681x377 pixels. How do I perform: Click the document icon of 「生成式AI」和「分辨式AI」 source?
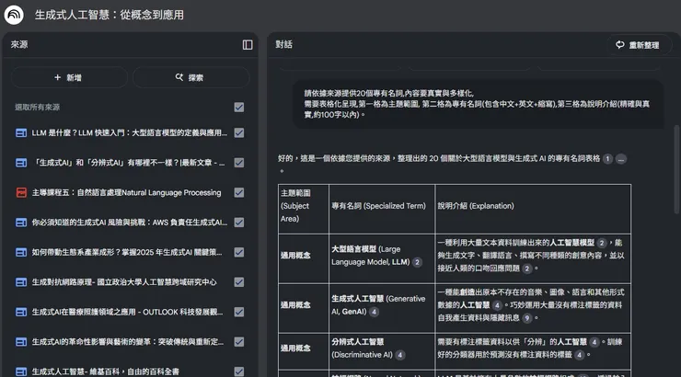click(21, 163)
